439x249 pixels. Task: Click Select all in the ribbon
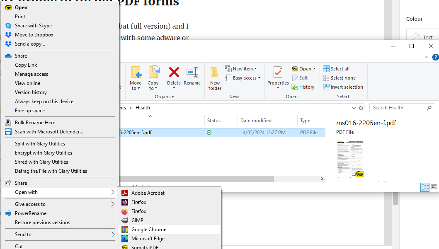pyautogui.click(x=336, y=69)
